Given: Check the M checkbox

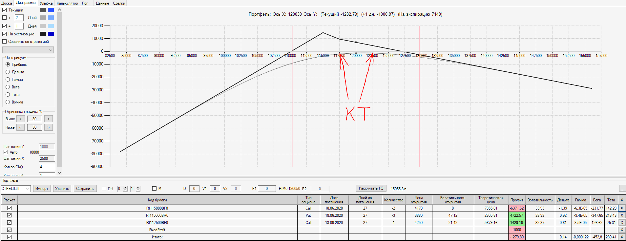Looking at the screenshot, I should (x=155, y=189).
